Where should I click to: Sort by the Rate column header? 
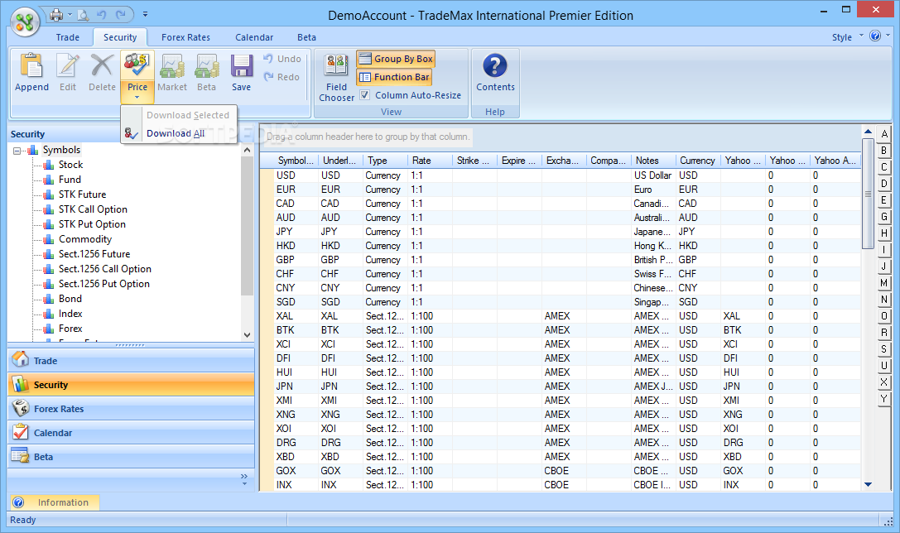430,161
